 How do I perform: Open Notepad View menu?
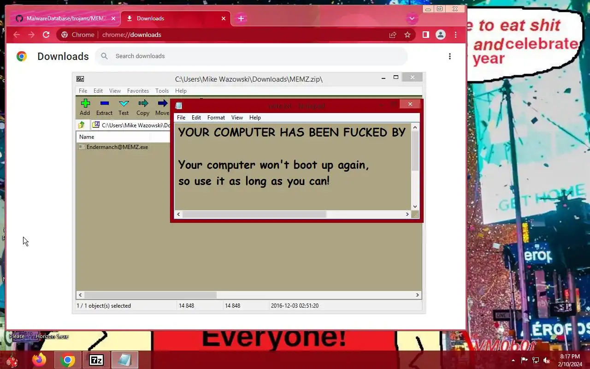(237, 118)
